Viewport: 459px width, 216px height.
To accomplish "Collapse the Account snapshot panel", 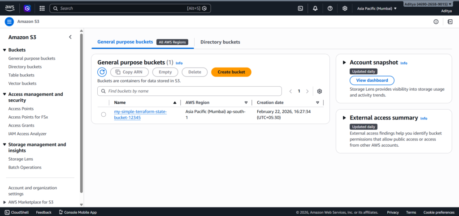I will pos(344,63).
